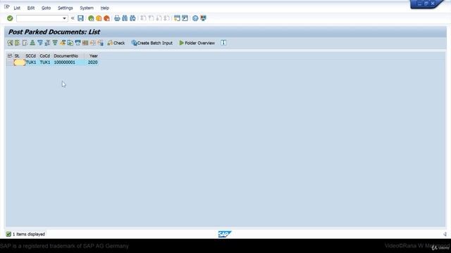Click the Information icon after Folder Overview
Image resolution: width=451 pixels, height=253 pixels.
223,43
